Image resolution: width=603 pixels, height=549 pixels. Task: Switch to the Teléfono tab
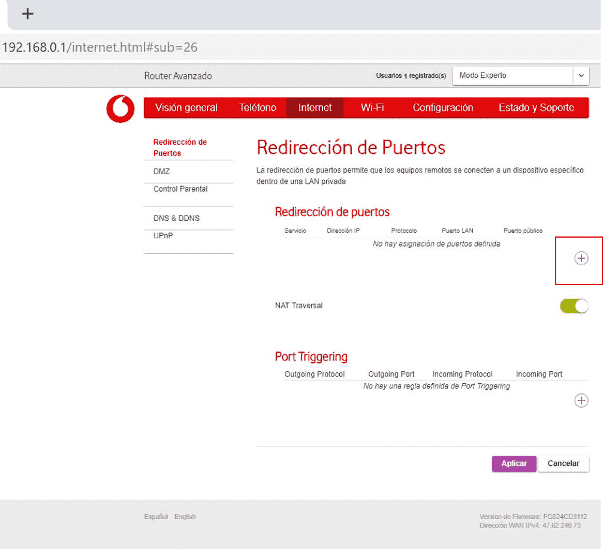[258, 108]
